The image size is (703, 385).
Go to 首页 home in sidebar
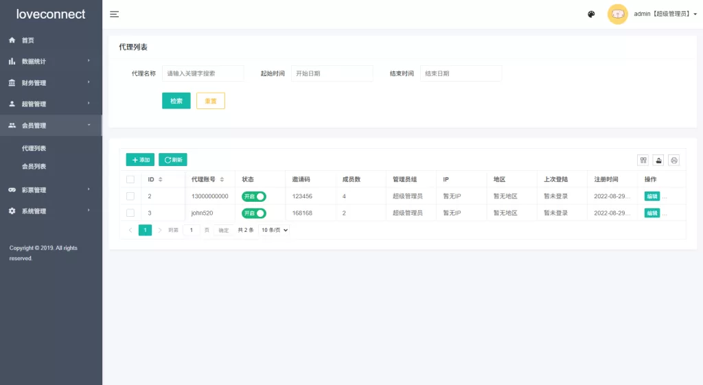pos(51,40)
